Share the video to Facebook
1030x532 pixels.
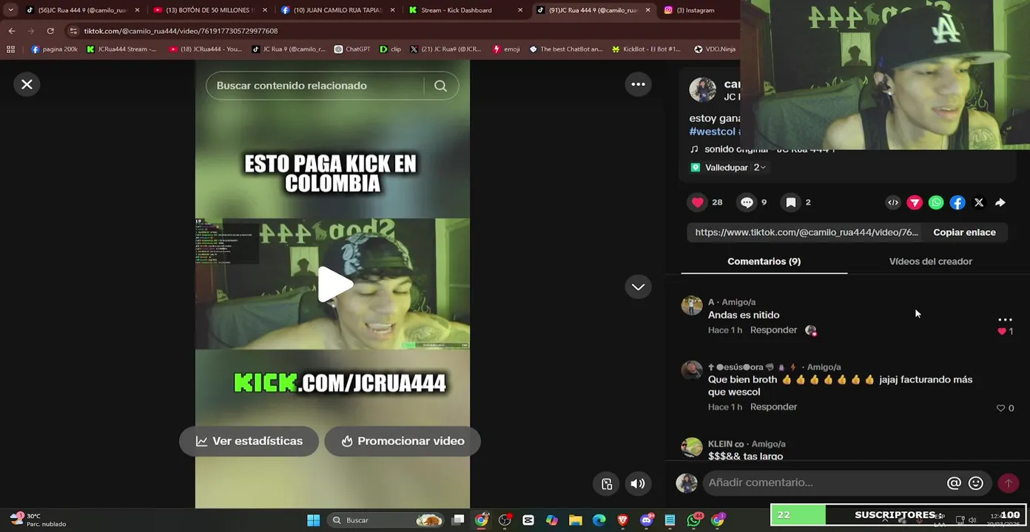(x=957, y=202)
